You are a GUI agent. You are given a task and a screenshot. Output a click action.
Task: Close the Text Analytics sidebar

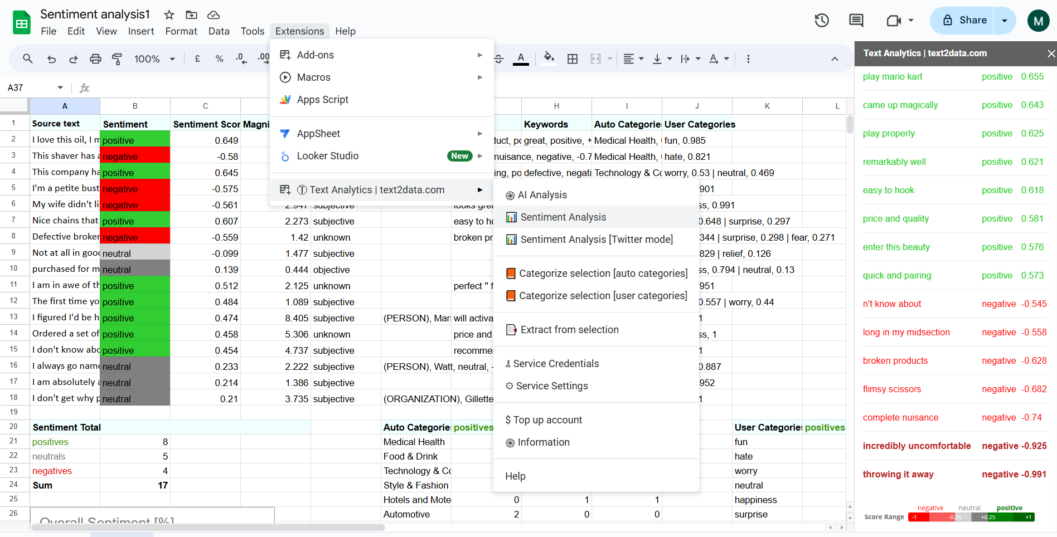click(1051, 53)
